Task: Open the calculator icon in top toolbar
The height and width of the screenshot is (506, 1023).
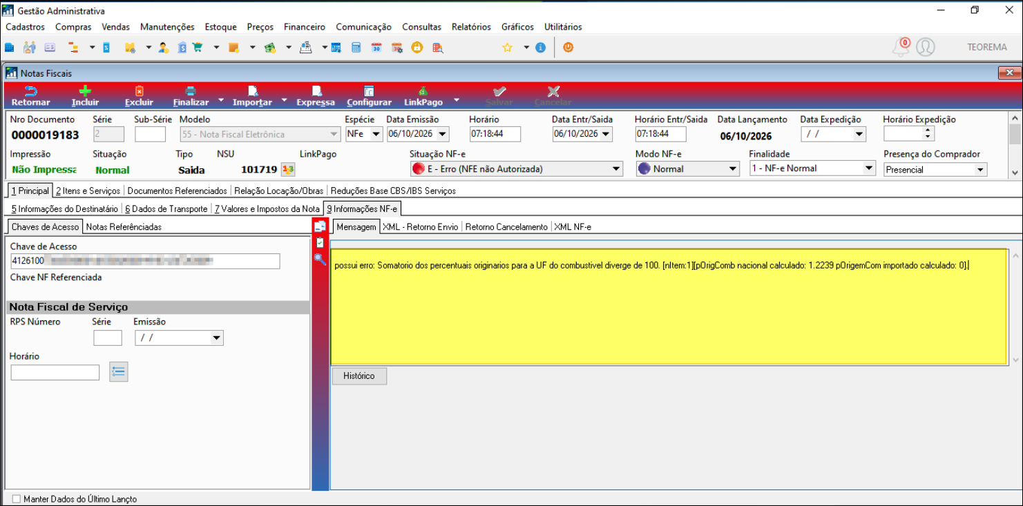Action: 356,48
